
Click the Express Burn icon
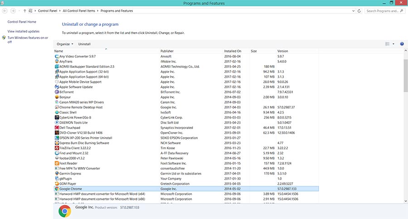point(57,143)
